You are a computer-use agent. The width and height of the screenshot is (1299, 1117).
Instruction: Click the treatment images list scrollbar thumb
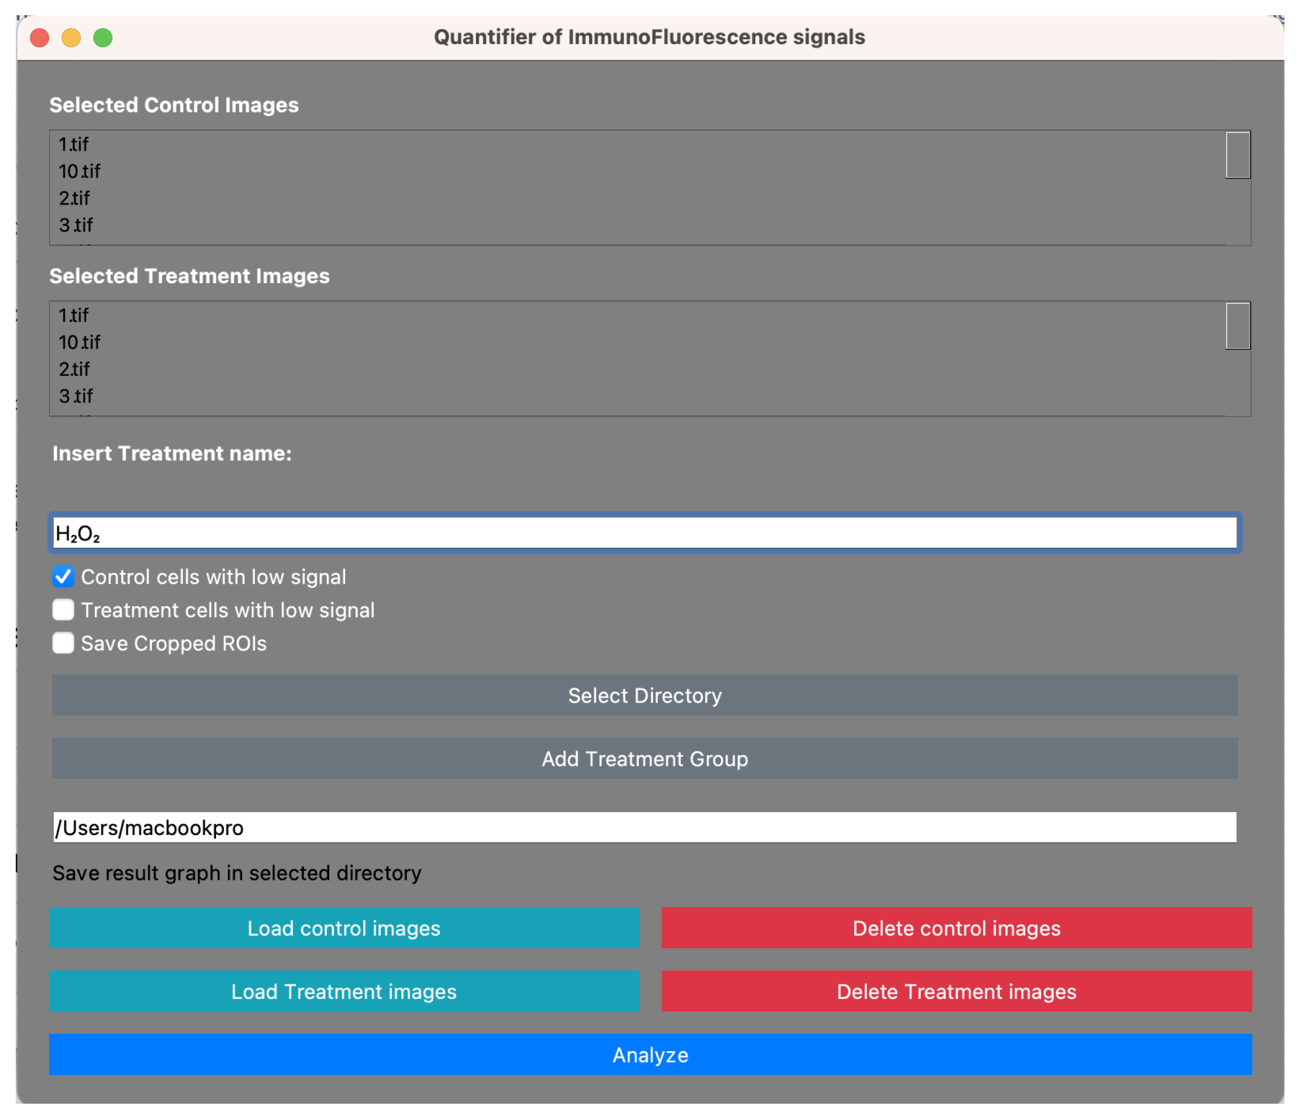coord(1237,326)
